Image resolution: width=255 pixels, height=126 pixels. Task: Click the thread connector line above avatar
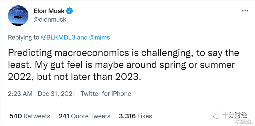tap(18, 2)
